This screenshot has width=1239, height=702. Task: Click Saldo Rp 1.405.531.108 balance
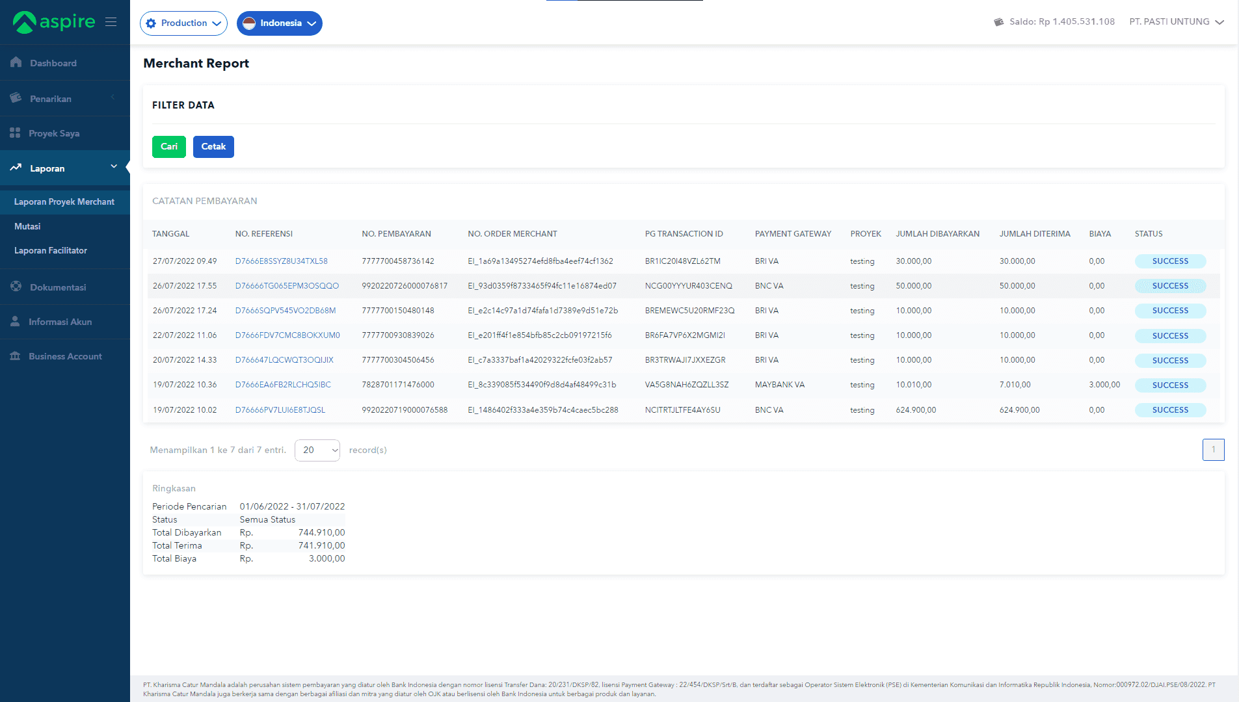[x=1062, y=21]
